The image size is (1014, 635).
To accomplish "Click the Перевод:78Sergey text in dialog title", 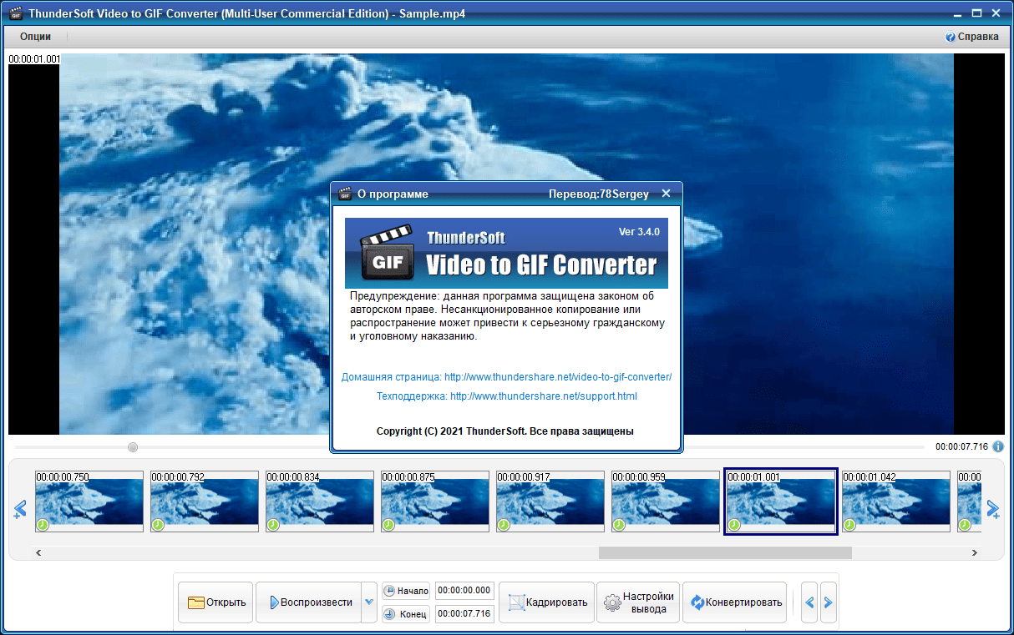I will [599, 194].
